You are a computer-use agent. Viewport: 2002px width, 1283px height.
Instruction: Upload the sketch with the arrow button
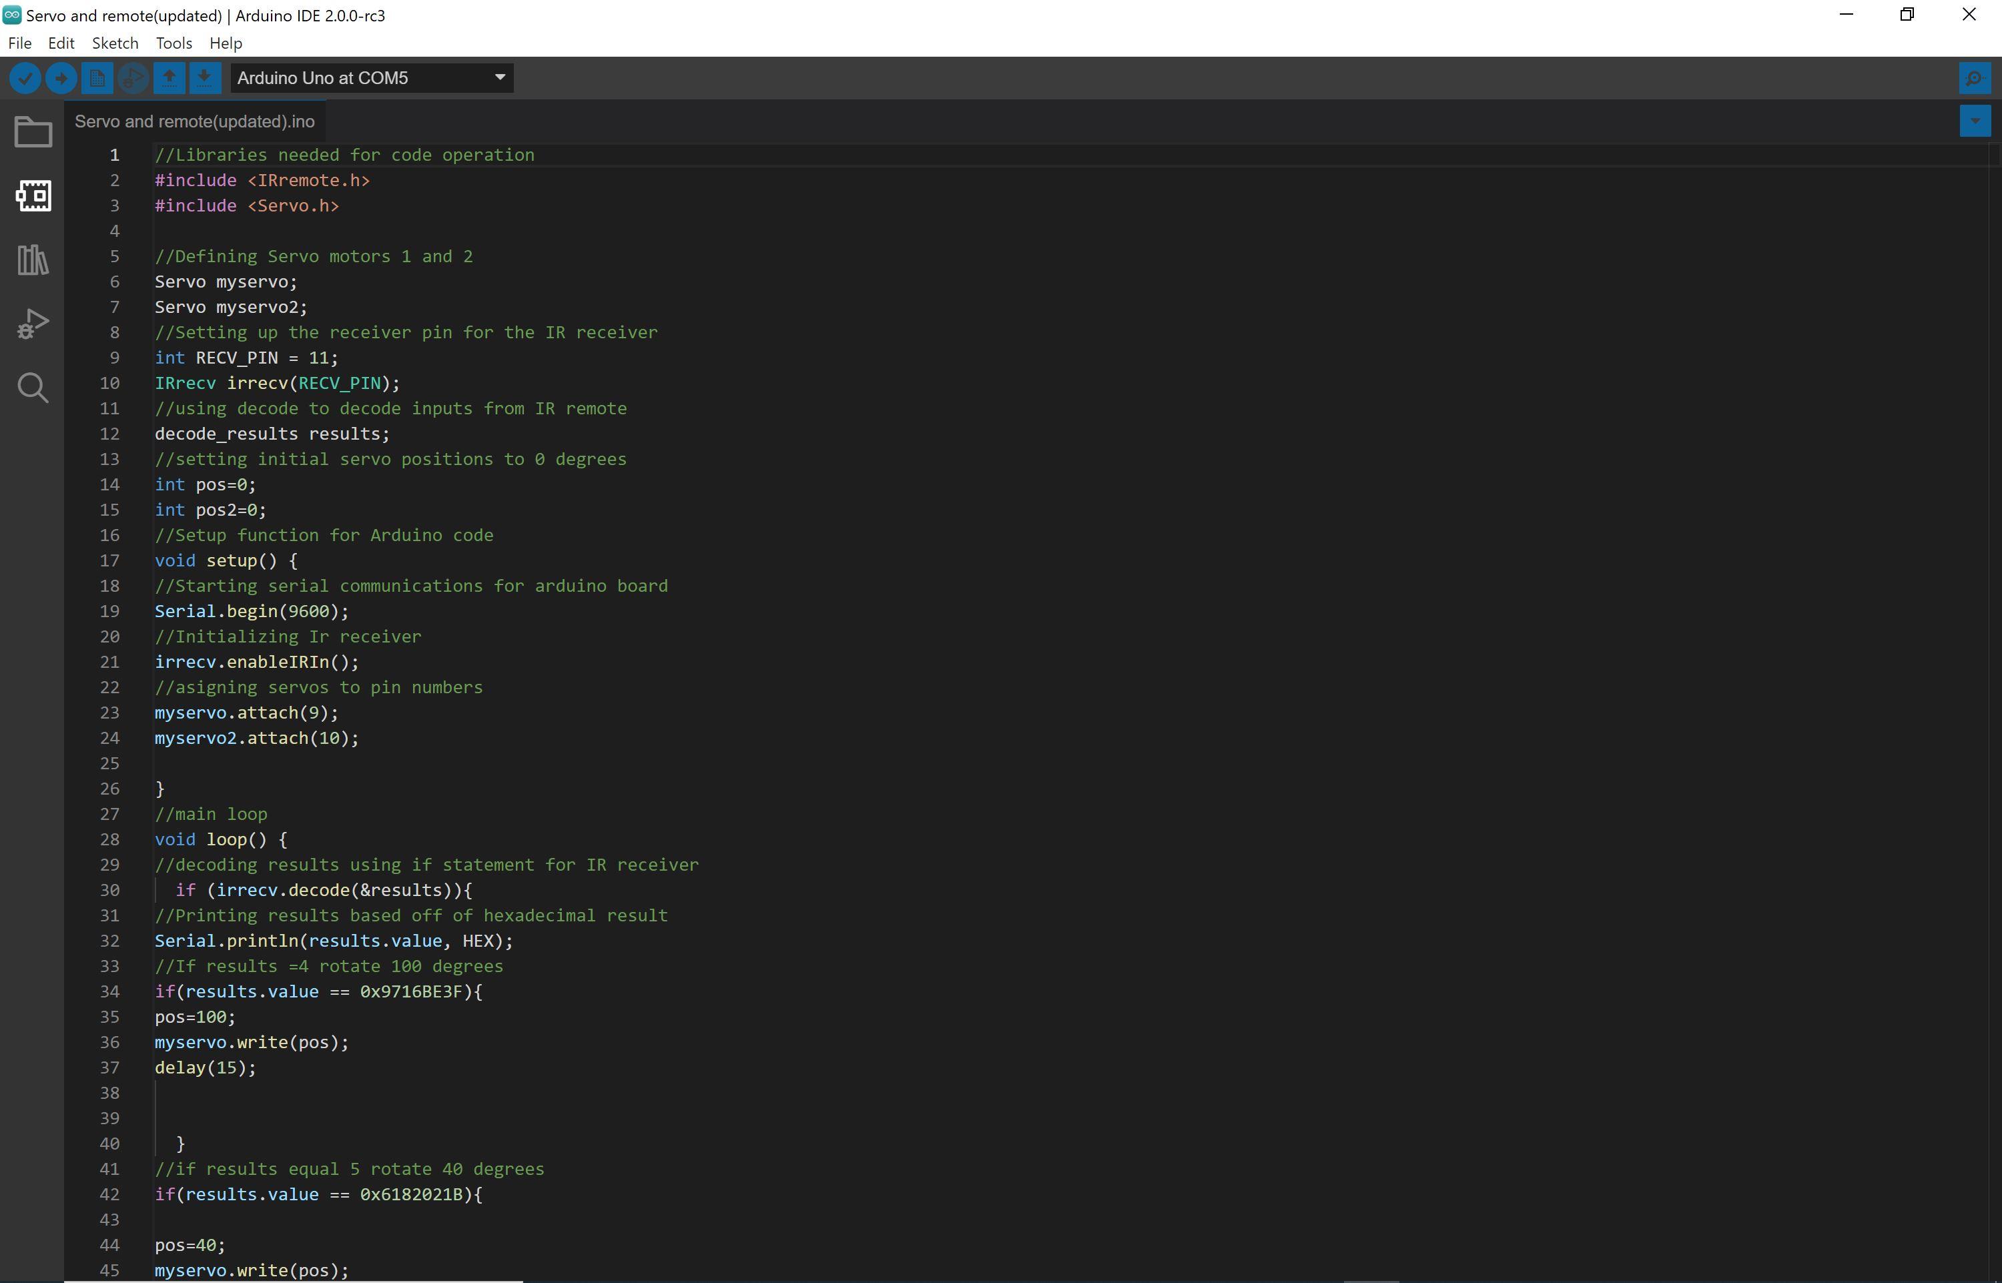click(61, 78)
